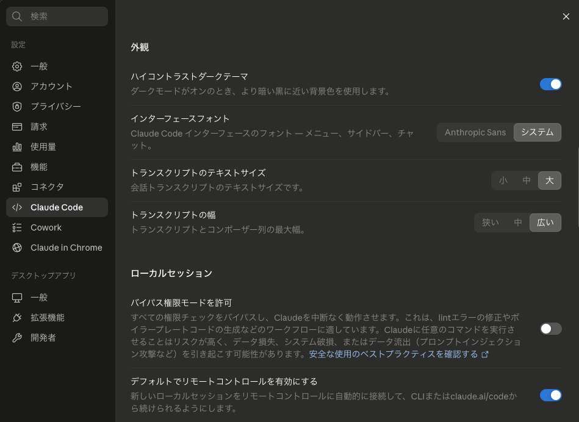The image size is (579, 422).
Task: Open アカウント settings page
Action: pos(57,87)
